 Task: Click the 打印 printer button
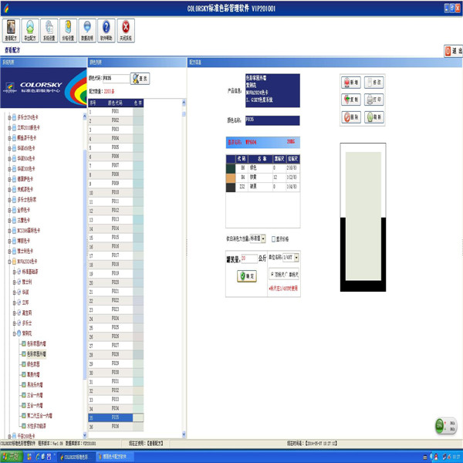pyautogui.click(x=373, y=100)
